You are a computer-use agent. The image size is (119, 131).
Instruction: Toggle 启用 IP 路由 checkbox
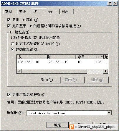coord(9,20)
